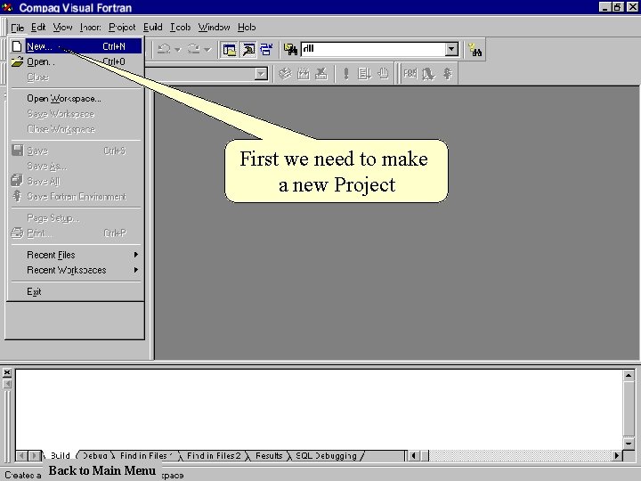Click output tabs scroll-left arrow
Viewport: 641px width, 481px height.
[22, 455]
